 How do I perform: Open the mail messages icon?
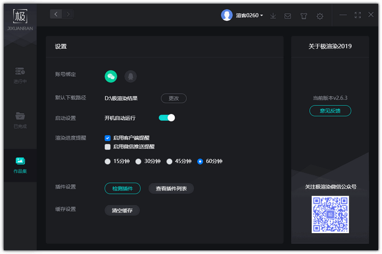point(288,16)
